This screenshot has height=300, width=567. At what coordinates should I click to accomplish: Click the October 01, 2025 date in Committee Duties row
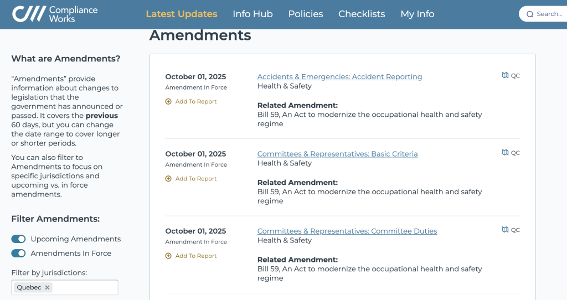pyautogui.click(x=195, y=231)
